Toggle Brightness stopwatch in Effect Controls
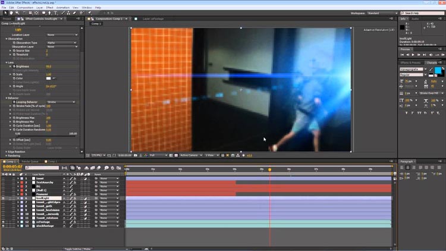Screen dimensions: 446x251 tap(14, 66)
